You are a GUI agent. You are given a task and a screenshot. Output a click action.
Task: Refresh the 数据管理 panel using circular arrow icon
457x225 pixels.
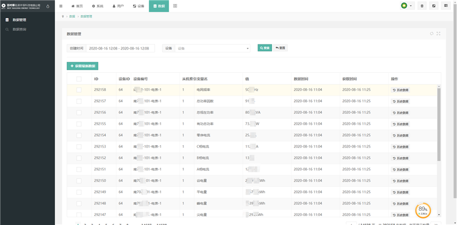432,34
